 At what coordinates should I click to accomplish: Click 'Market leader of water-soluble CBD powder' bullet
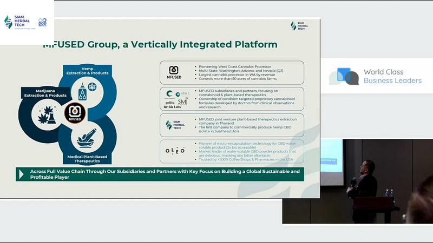click(247, 153)
